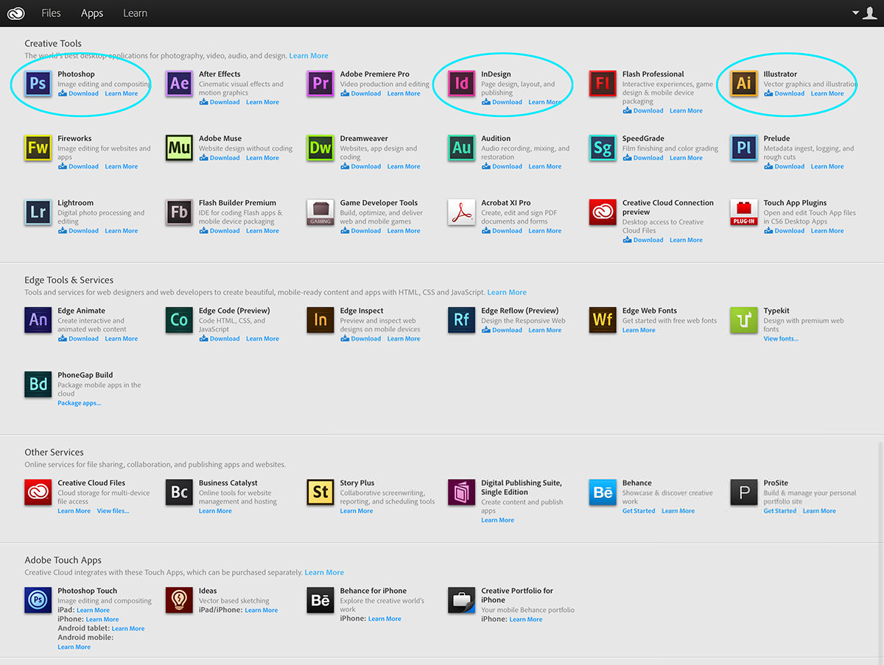The height and width of the screenshot is (665, 884).
Task: Switch to the Learn tab
Action: tap(135, 13)
